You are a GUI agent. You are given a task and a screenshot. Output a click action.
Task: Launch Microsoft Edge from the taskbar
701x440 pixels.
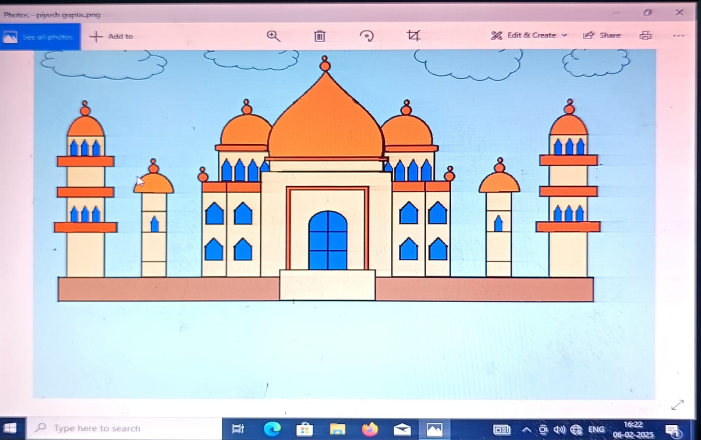pos(272,429)
